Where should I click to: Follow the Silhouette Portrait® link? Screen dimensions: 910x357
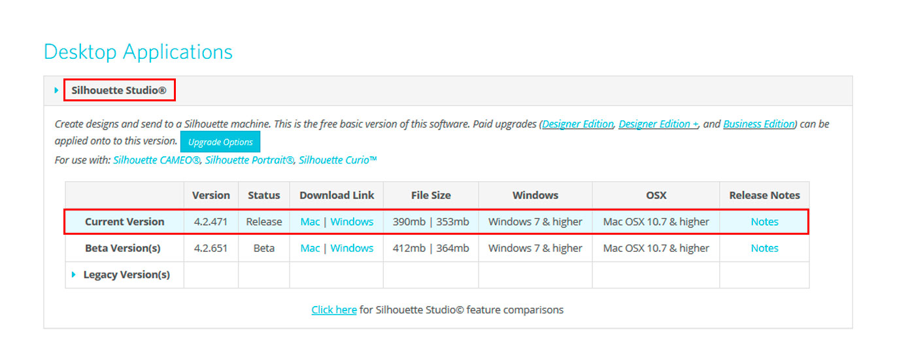(x=250, y=160)
